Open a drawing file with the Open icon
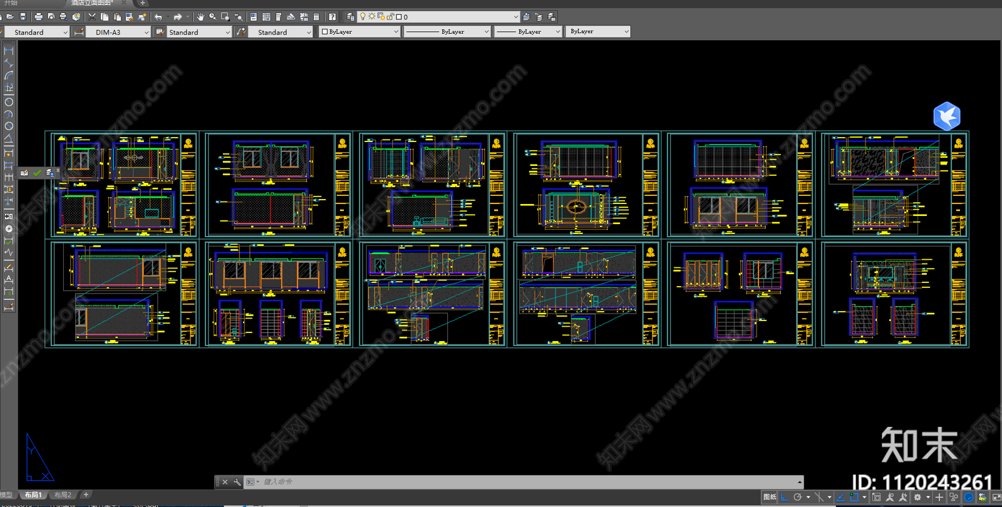1002x507 pixels. pyautogui.click(x=10, y=17)
